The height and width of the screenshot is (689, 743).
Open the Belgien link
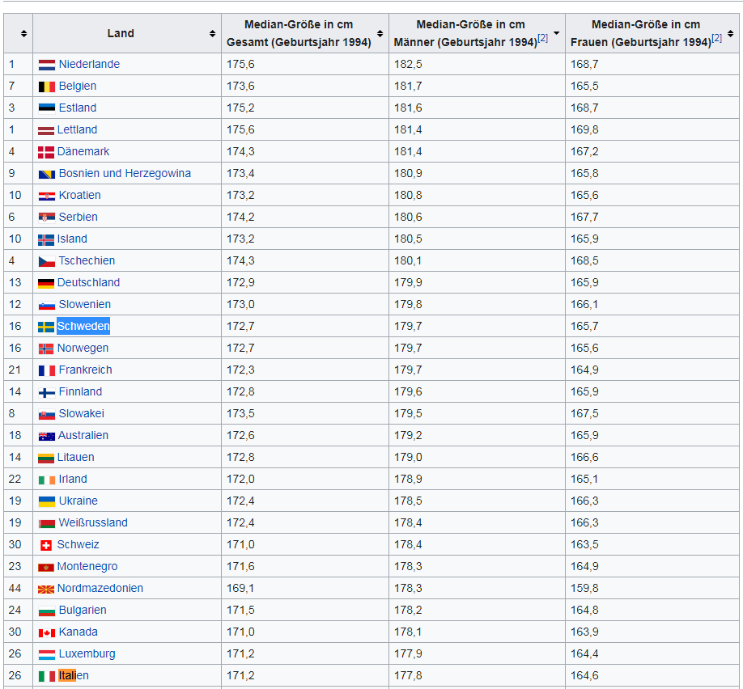(x=77, y=86)
